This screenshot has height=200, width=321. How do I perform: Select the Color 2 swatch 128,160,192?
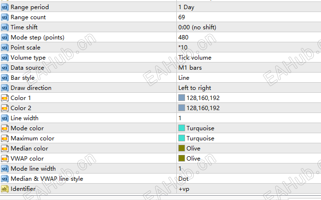(182, 108)
